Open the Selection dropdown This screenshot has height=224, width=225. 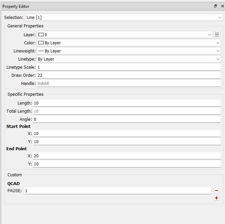coord(124,17)
